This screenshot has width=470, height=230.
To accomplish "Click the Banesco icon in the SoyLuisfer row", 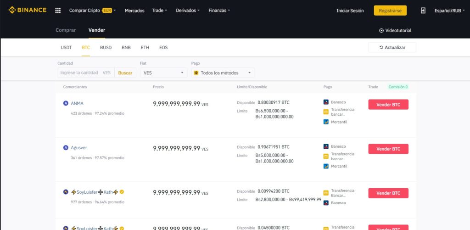I will pyautogui.click(x=326, y=203).
